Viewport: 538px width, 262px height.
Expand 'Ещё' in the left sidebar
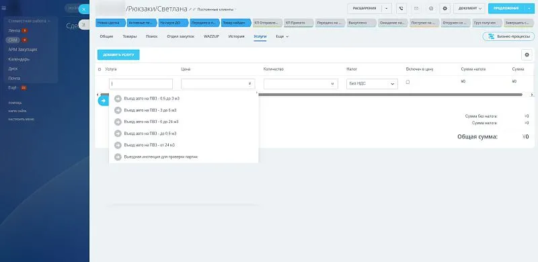pos(13,88)
